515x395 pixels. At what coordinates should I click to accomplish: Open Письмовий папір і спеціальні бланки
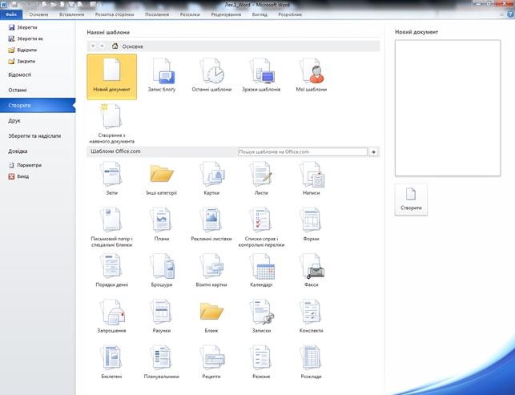[111, 227]
